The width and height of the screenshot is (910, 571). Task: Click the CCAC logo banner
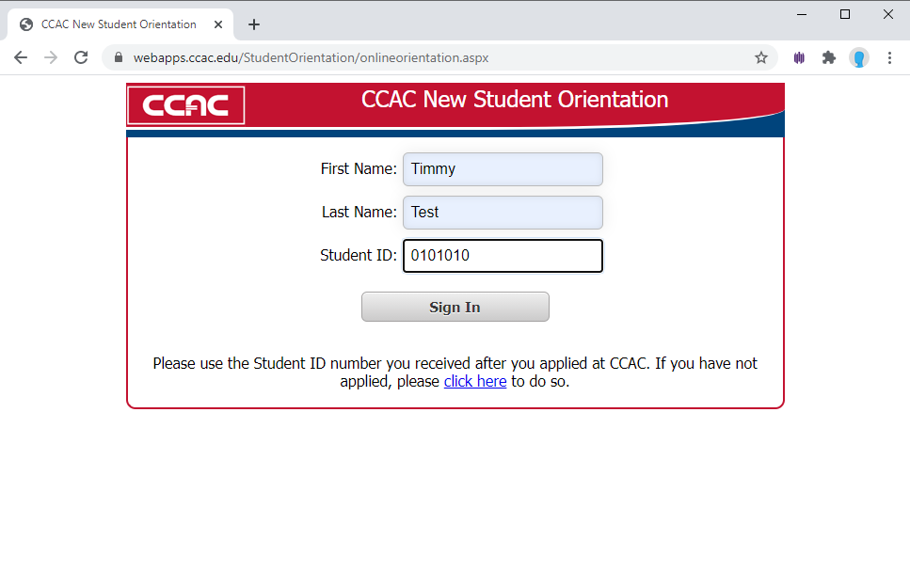185,104
